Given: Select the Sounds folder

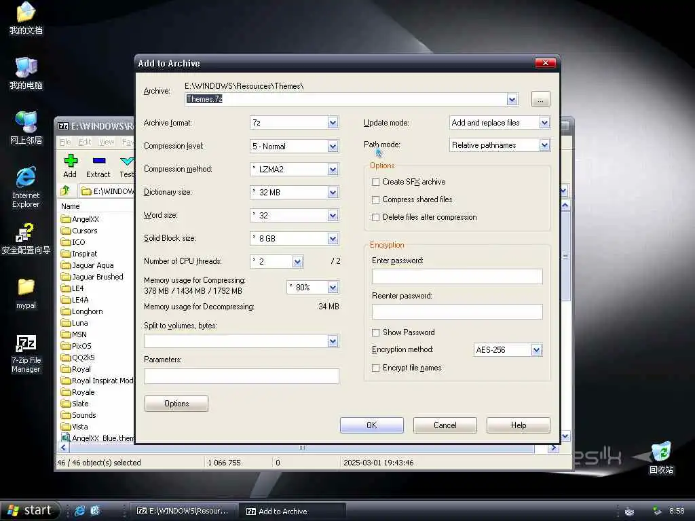Looking at the screenshot, I should pyautogui.click(x=79, y=415).
